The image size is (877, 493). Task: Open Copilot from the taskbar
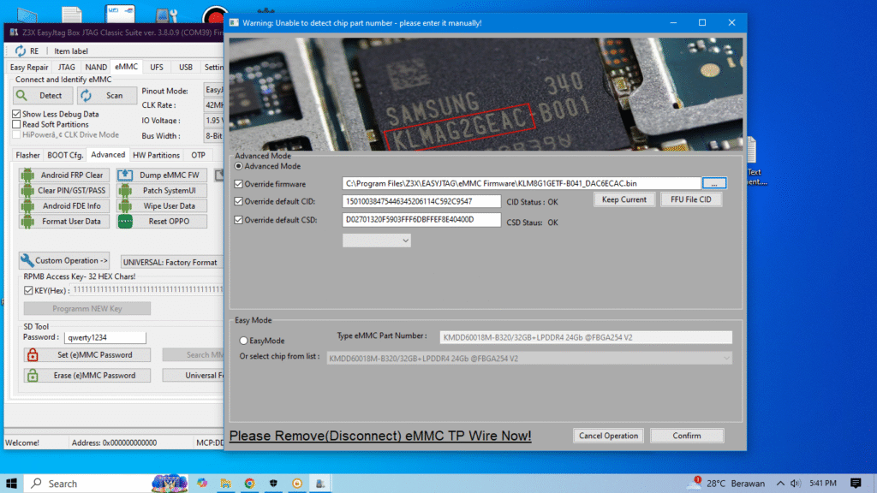click(202, 484)
